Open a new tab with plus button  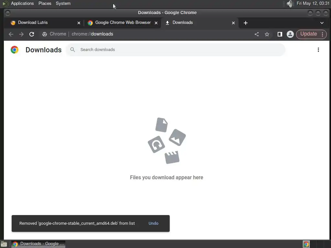tap(246, 23)
